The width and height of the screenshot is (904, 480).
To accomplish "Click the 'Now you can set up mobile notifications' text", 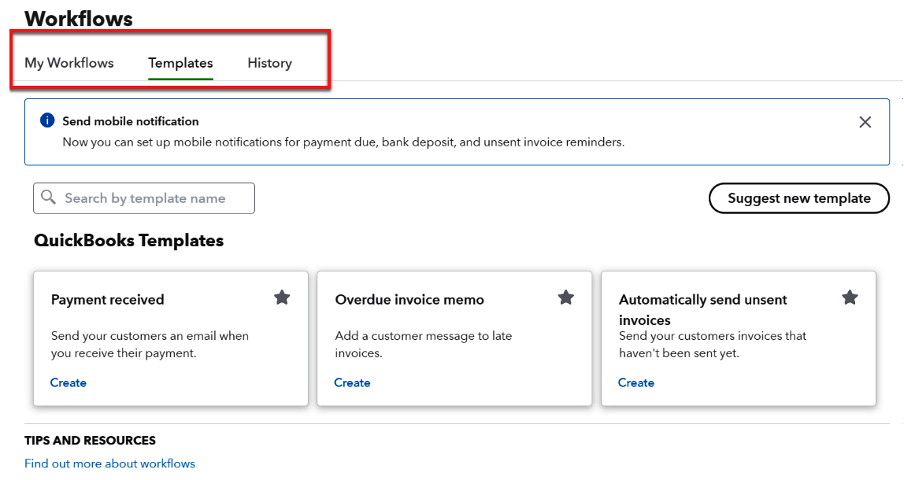I will (x=343, y=142).
